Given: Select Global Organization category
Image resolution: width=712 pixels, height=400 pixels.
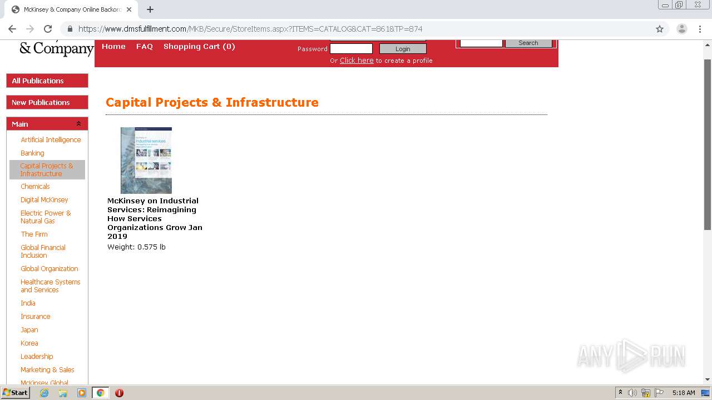Looking at the screenshot, I should pyautogui.click(x=50, y=269).
